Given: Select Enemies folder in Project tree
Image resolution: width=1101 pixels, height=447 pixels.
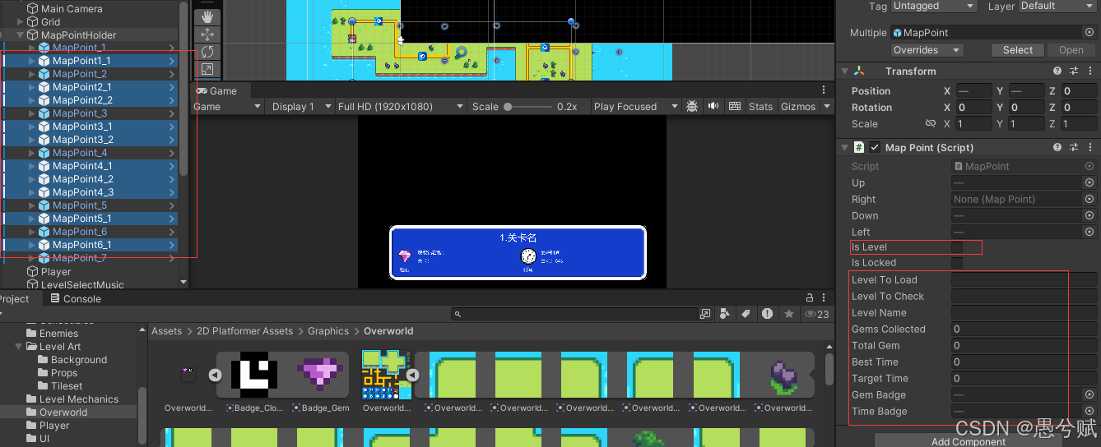Looking at the screenshot, I should (58, 334).
